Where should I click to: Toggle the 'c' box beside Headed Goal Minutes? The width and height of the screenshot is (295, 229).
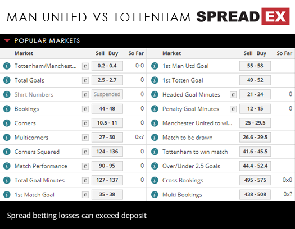tap(233, 95)
